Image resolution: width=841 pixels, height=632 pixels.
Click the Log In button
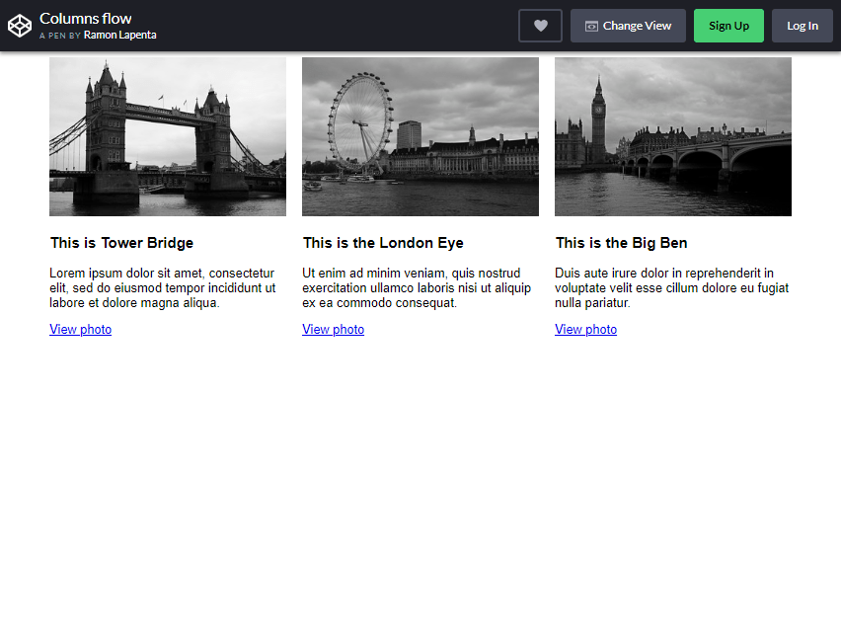tap(802, 25)
